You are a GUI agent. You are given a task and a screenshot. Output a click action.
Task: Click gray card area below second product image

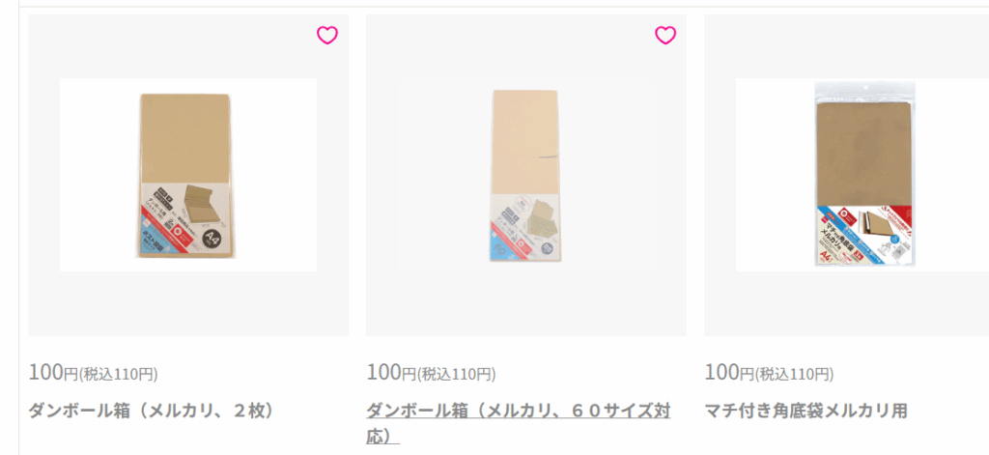[526, 303]
